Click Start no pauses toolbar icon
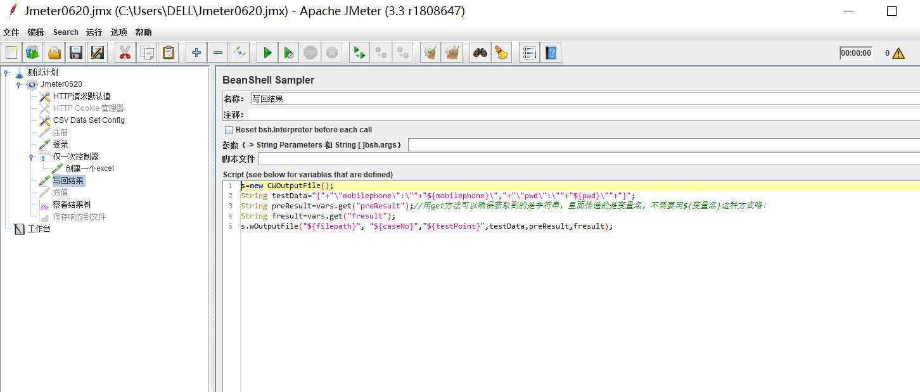This screenshot has width=920, height=392. [289, 53]
